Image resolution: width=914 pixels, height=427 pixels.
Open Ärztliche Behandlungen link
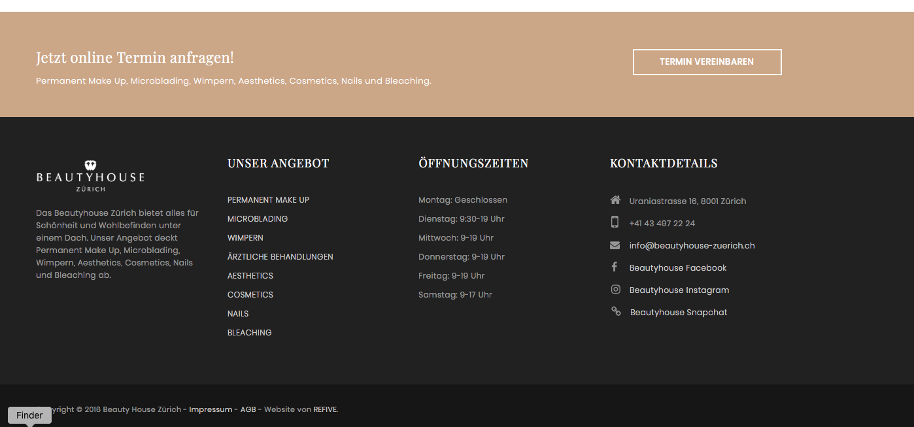click(280, 257)
